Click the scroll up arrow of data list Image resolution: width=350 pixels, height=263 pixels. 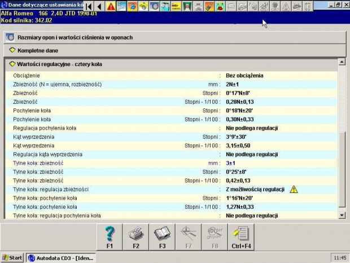(342, 62)
